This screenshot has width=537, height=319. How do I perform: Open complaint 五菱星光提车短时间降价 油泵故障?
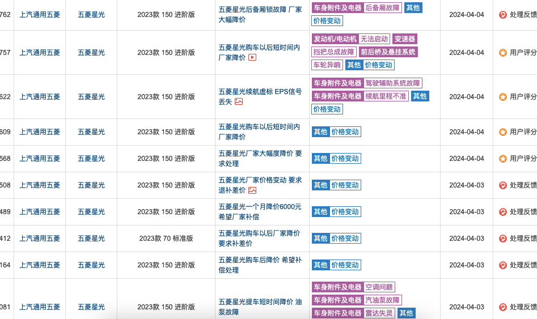[x=260, y=307]
